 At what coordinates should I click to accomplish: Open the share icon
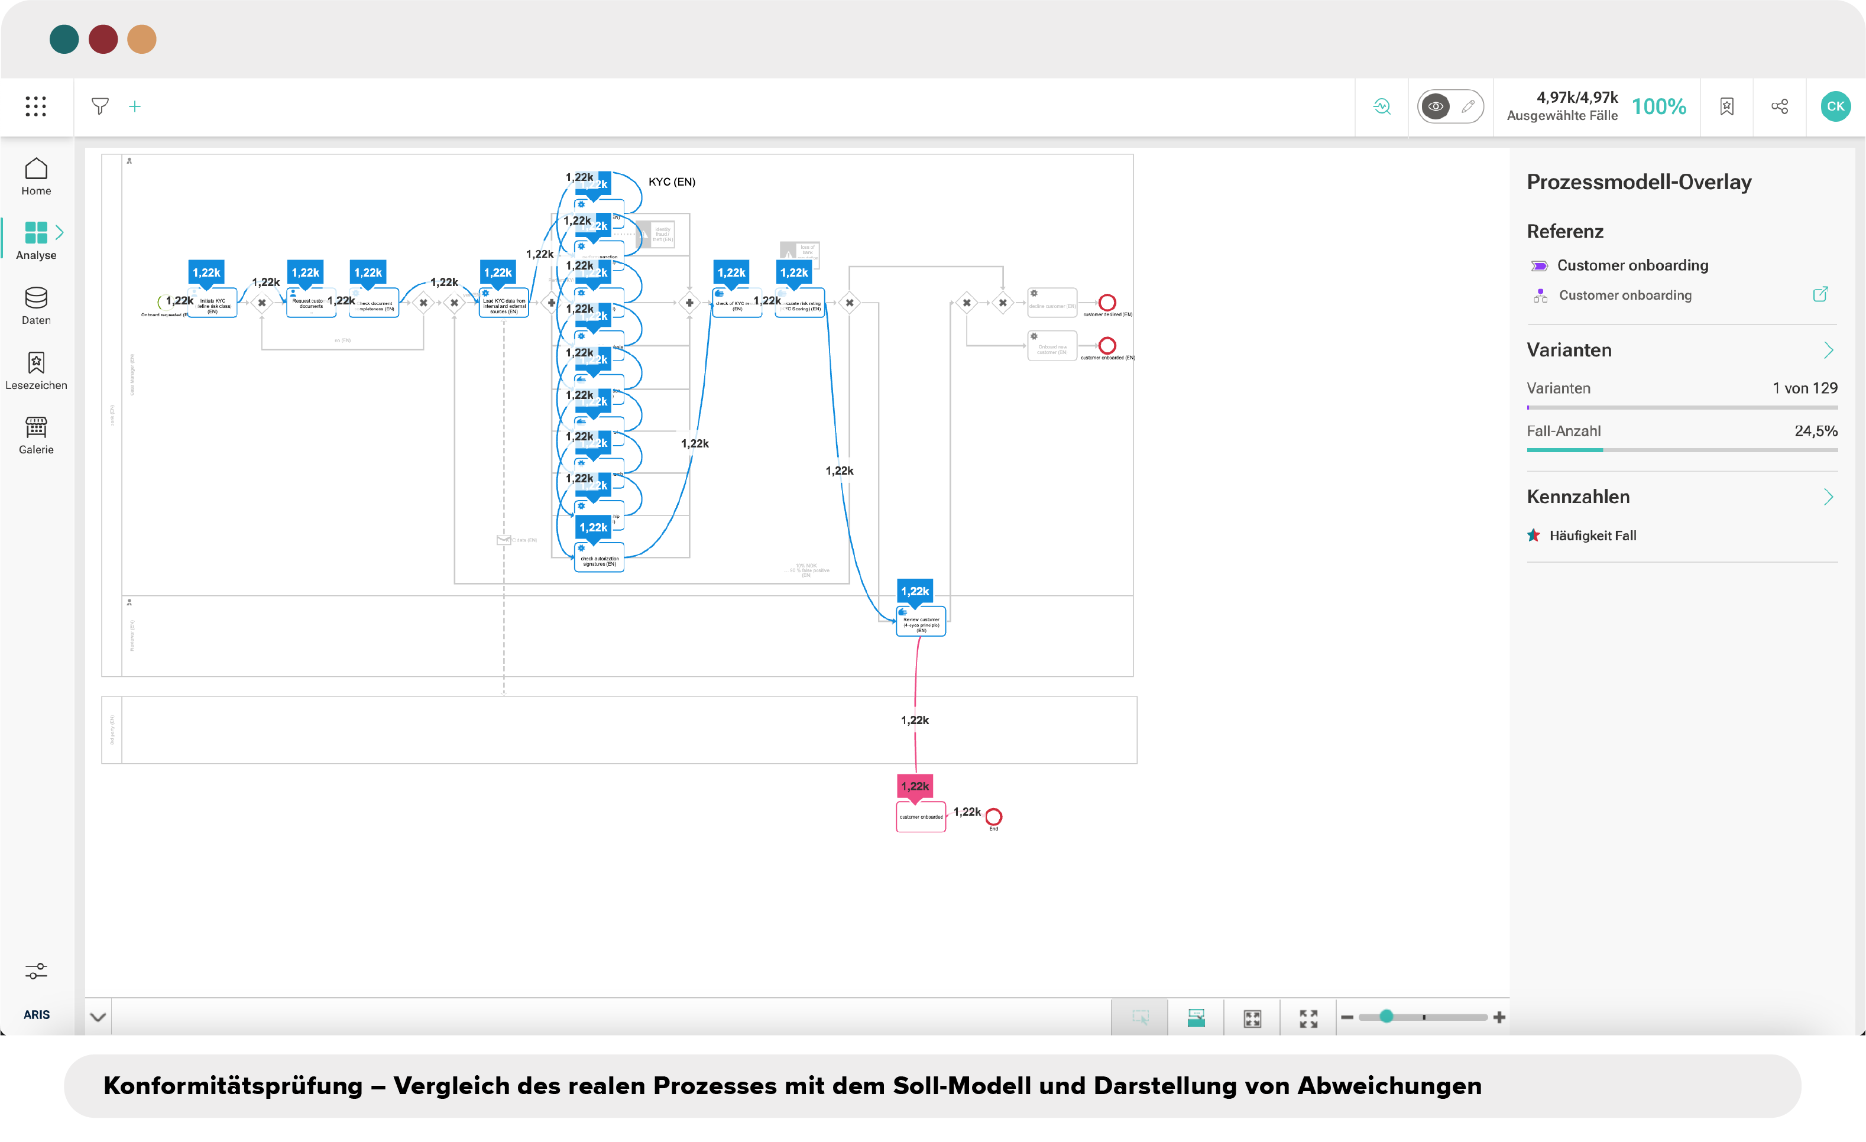[x=1780, y=107]
